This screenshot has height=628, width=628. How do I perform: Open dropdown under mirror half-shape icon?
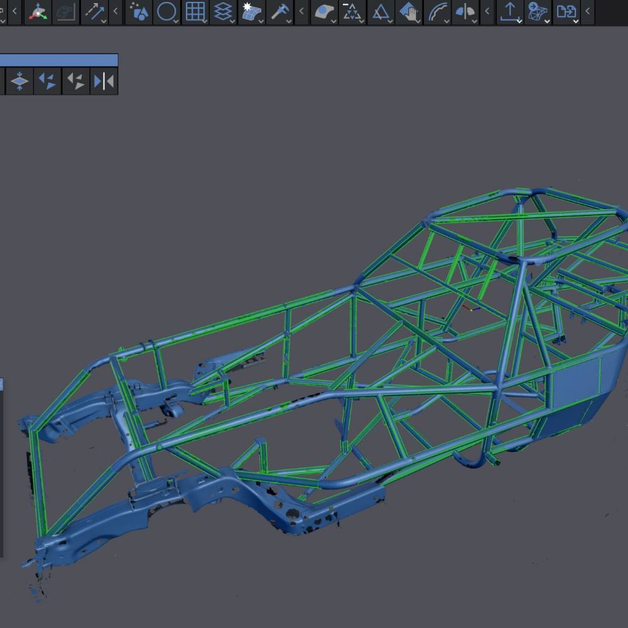tap(474, 21)
